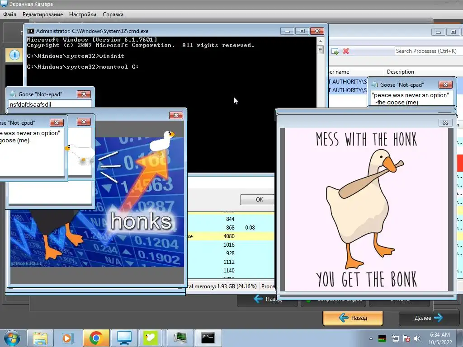The width and height of the screenshot is (463, 347).
Task: Click the orange Назад button
Action: click(353, 318)
